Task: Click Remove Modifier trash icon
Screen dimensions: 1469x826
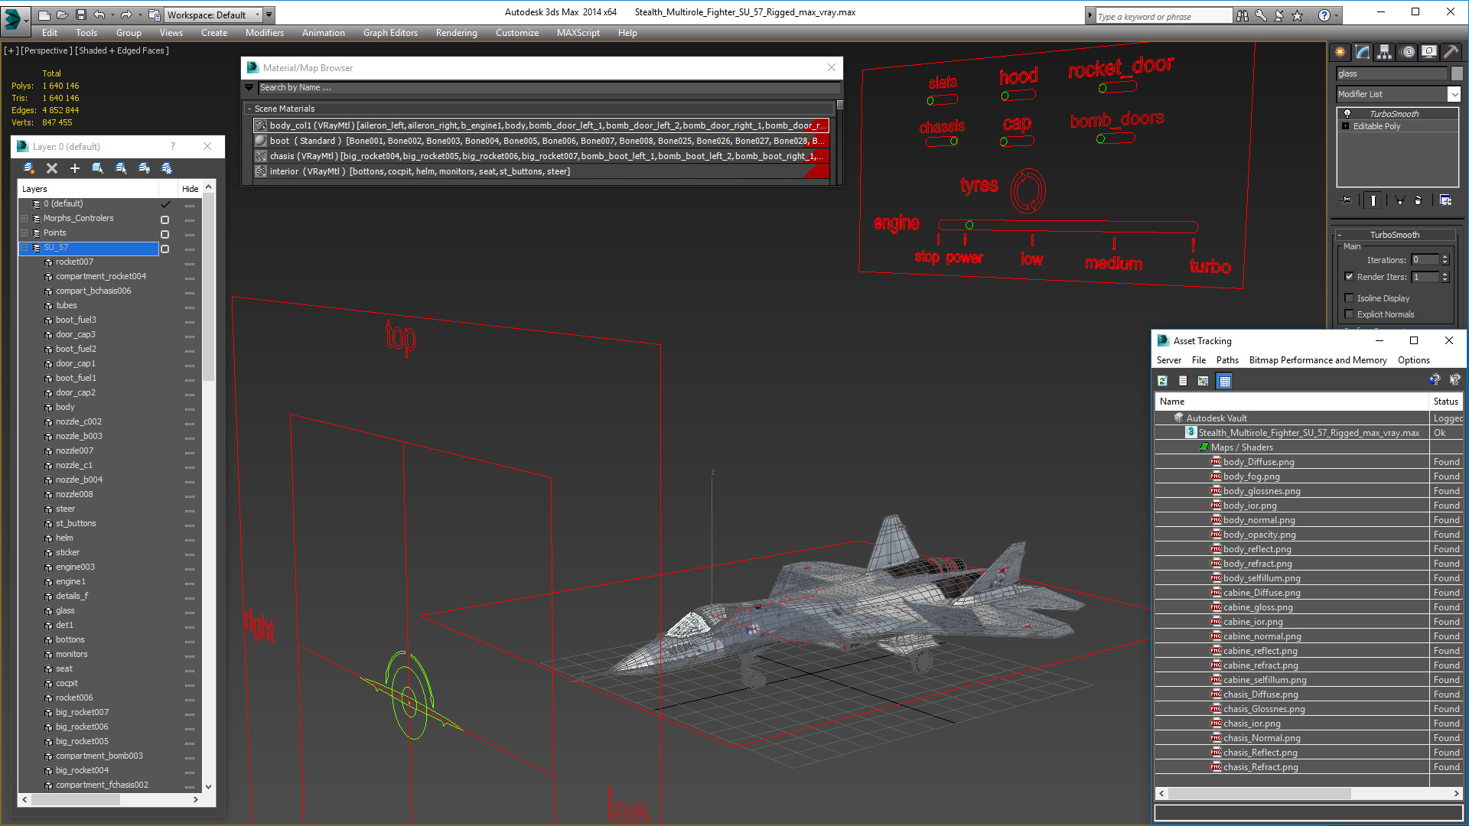Action: click(1418, 200)
